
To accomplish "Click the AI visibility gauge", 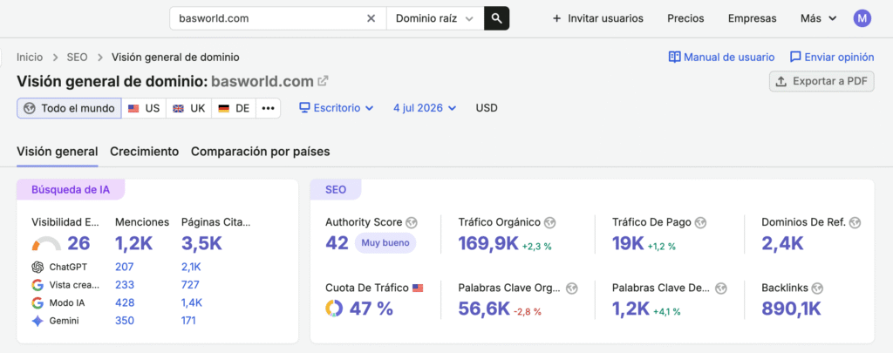I will pos(46,244).
